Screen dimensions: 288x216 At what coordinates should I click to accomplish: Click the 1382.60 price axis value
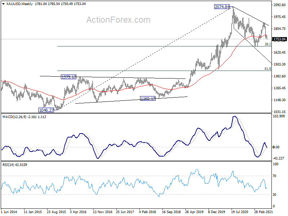click(280, 76)
